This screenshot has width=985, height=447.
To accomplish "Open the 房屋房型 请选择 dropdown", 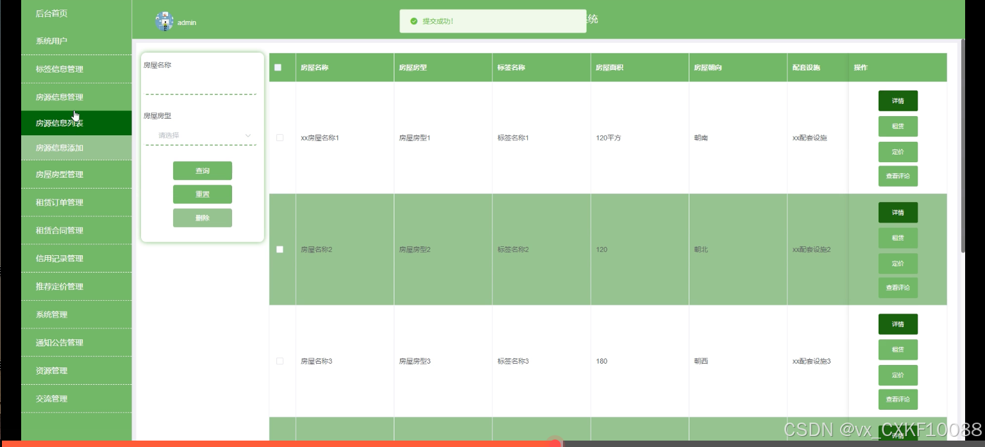I will pyautogui.click(x=201, y=135).
